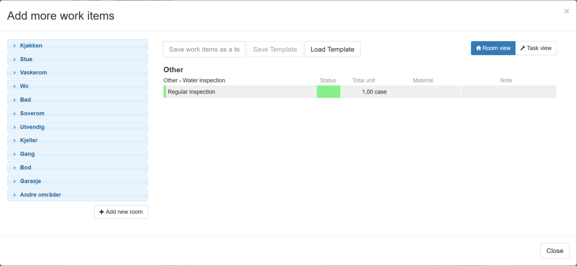Viewport: 577px width, 266px height.
Task: Switch to Task view
Action: pyautogui.click(x=536, y=48)
